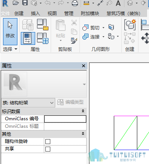Open the Family Category and Parameters icon

click(28, 25)
